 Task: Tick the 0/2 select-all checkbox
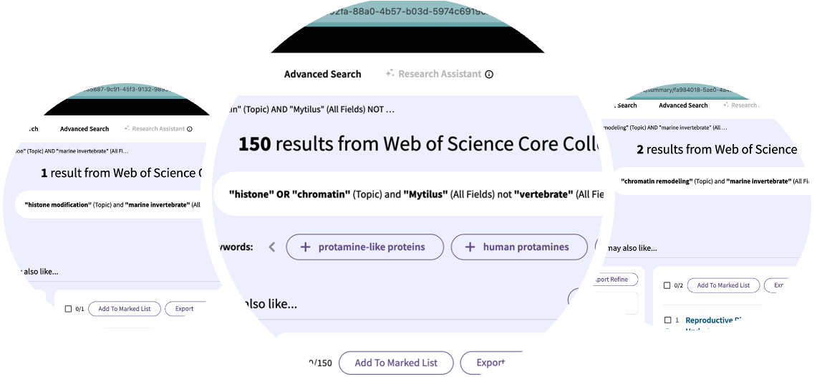point(667,285)
